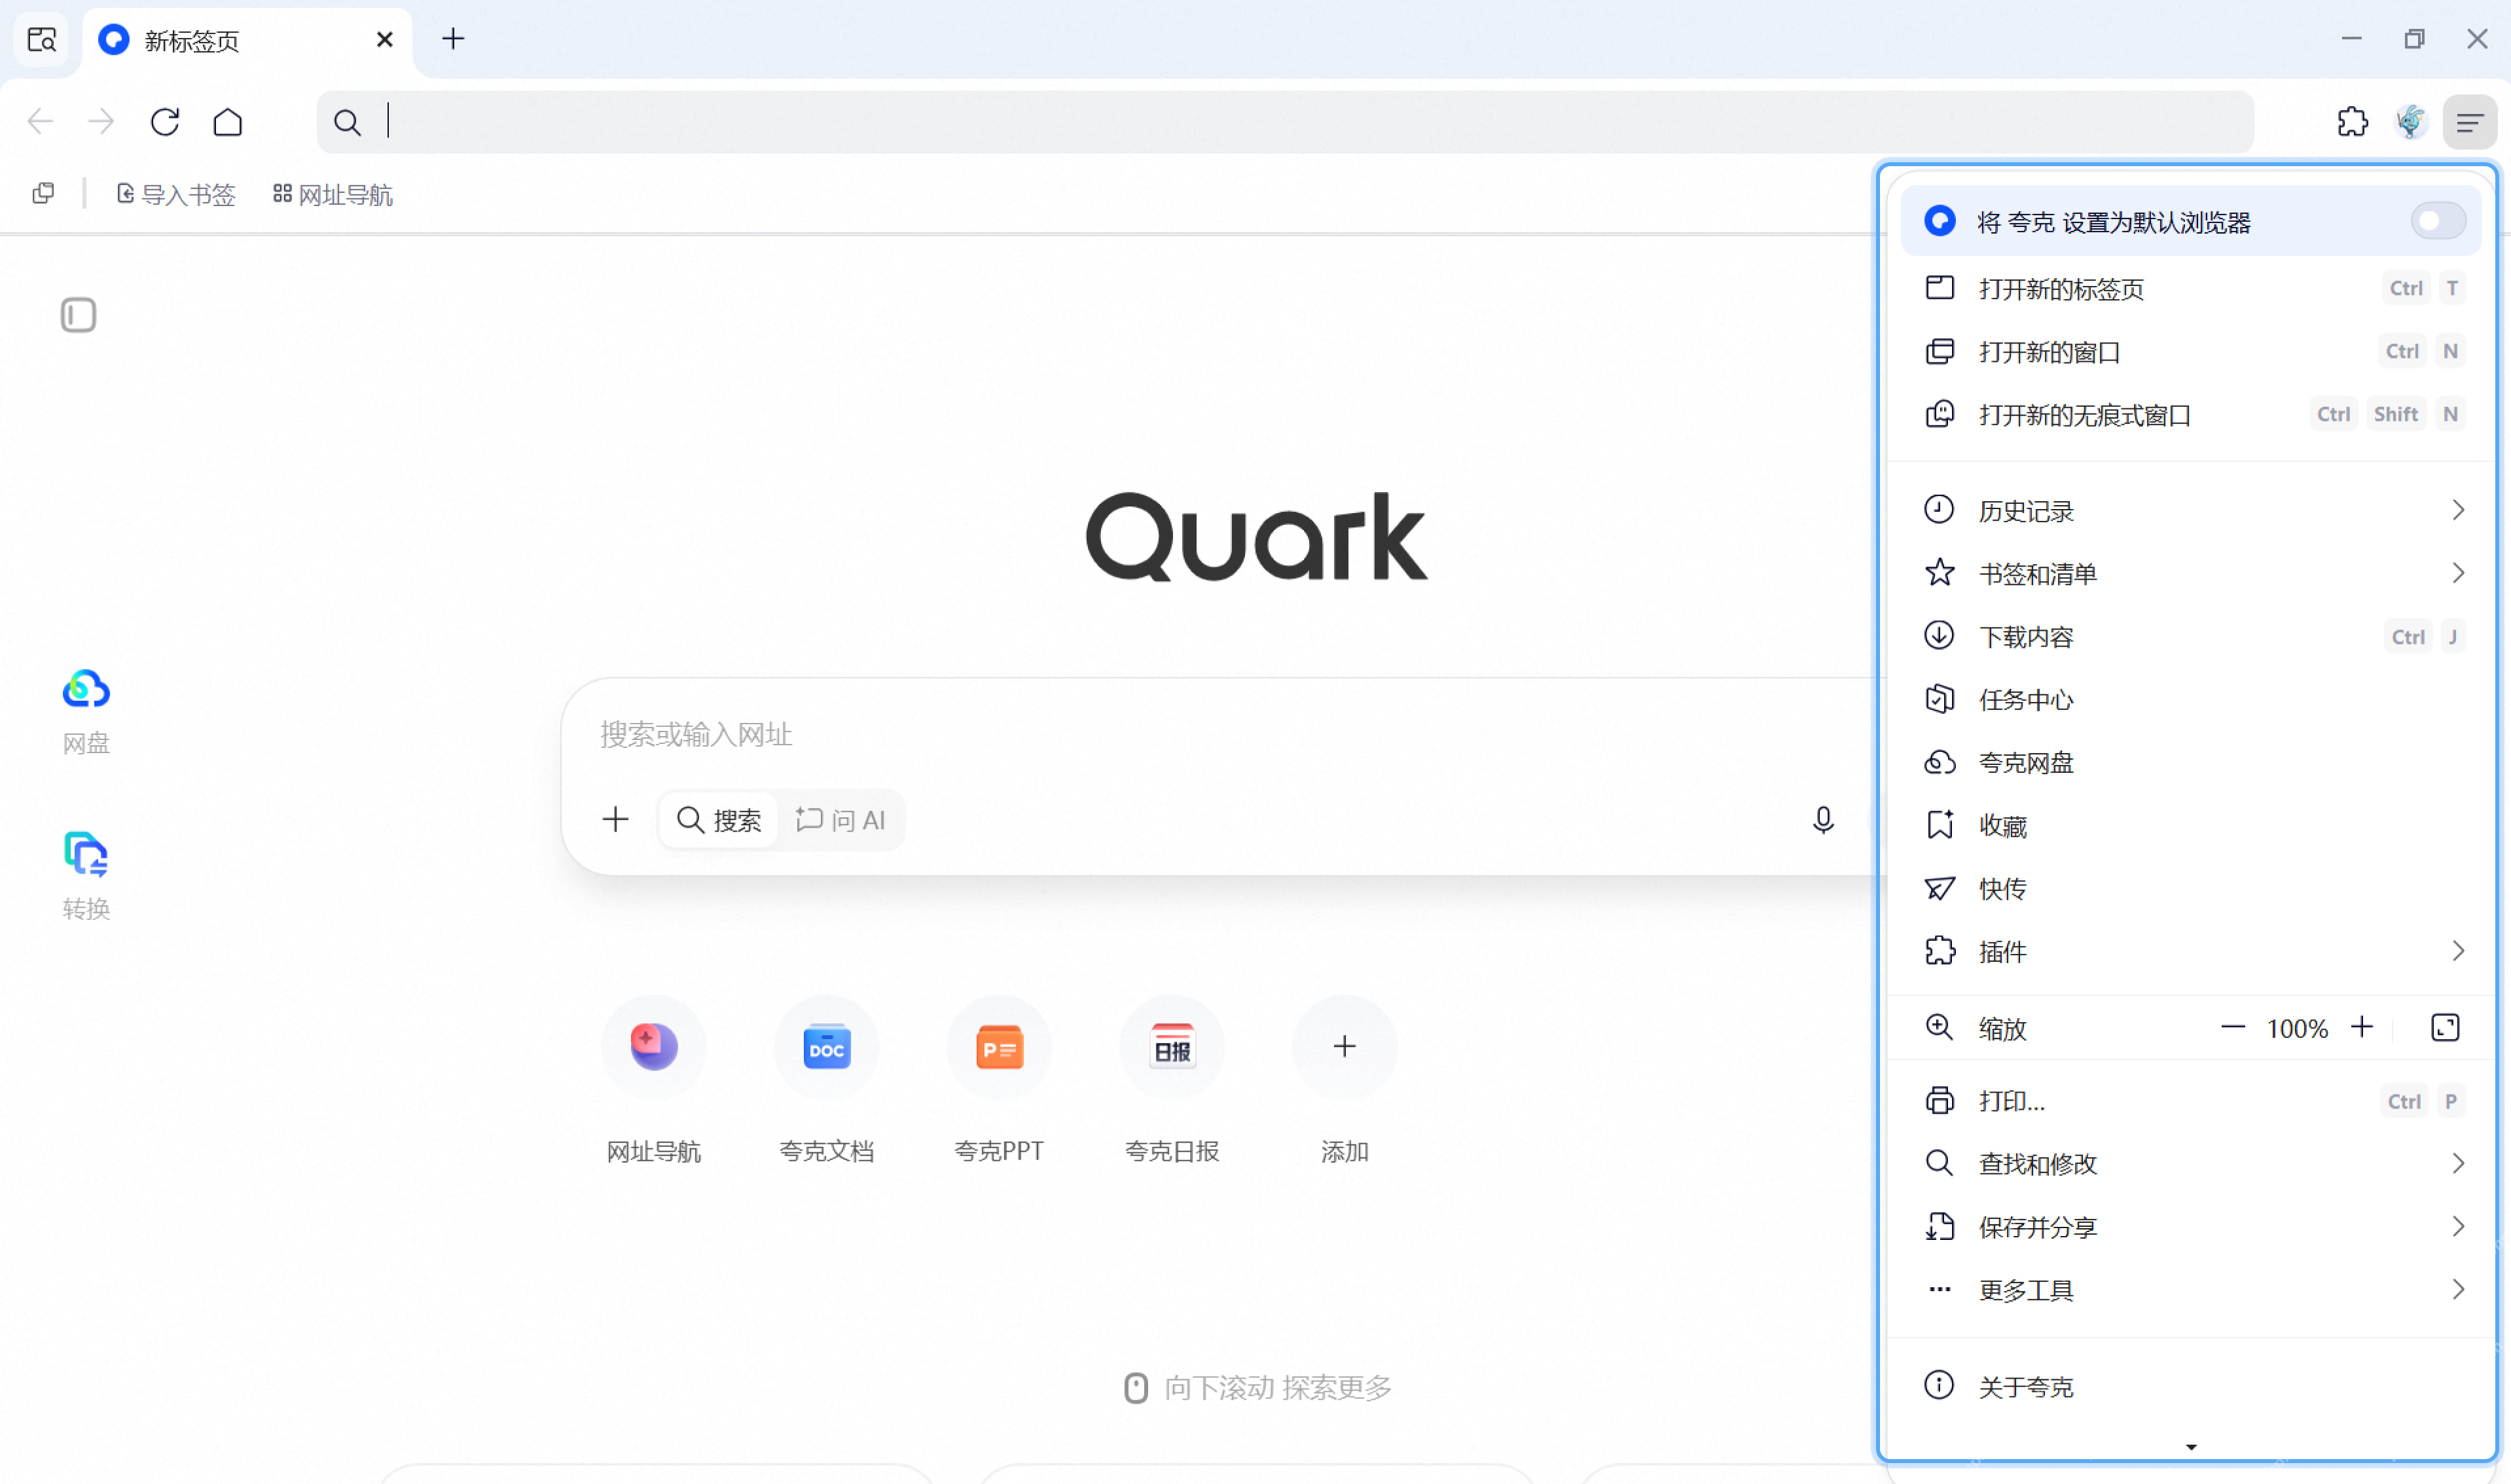This screenshot has height=1484, width=2511.
Task: Click the microphone voice search icon
Action: (1823, 820)
